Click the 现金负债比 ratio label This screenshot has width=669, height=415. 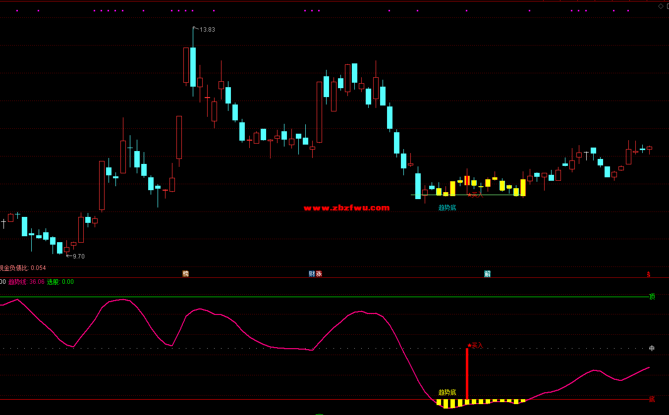(22, 268)
